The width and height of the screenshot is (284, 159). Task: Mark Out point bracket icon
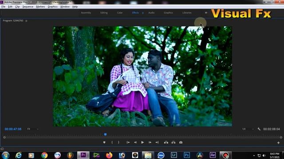(x=118, y=142)
